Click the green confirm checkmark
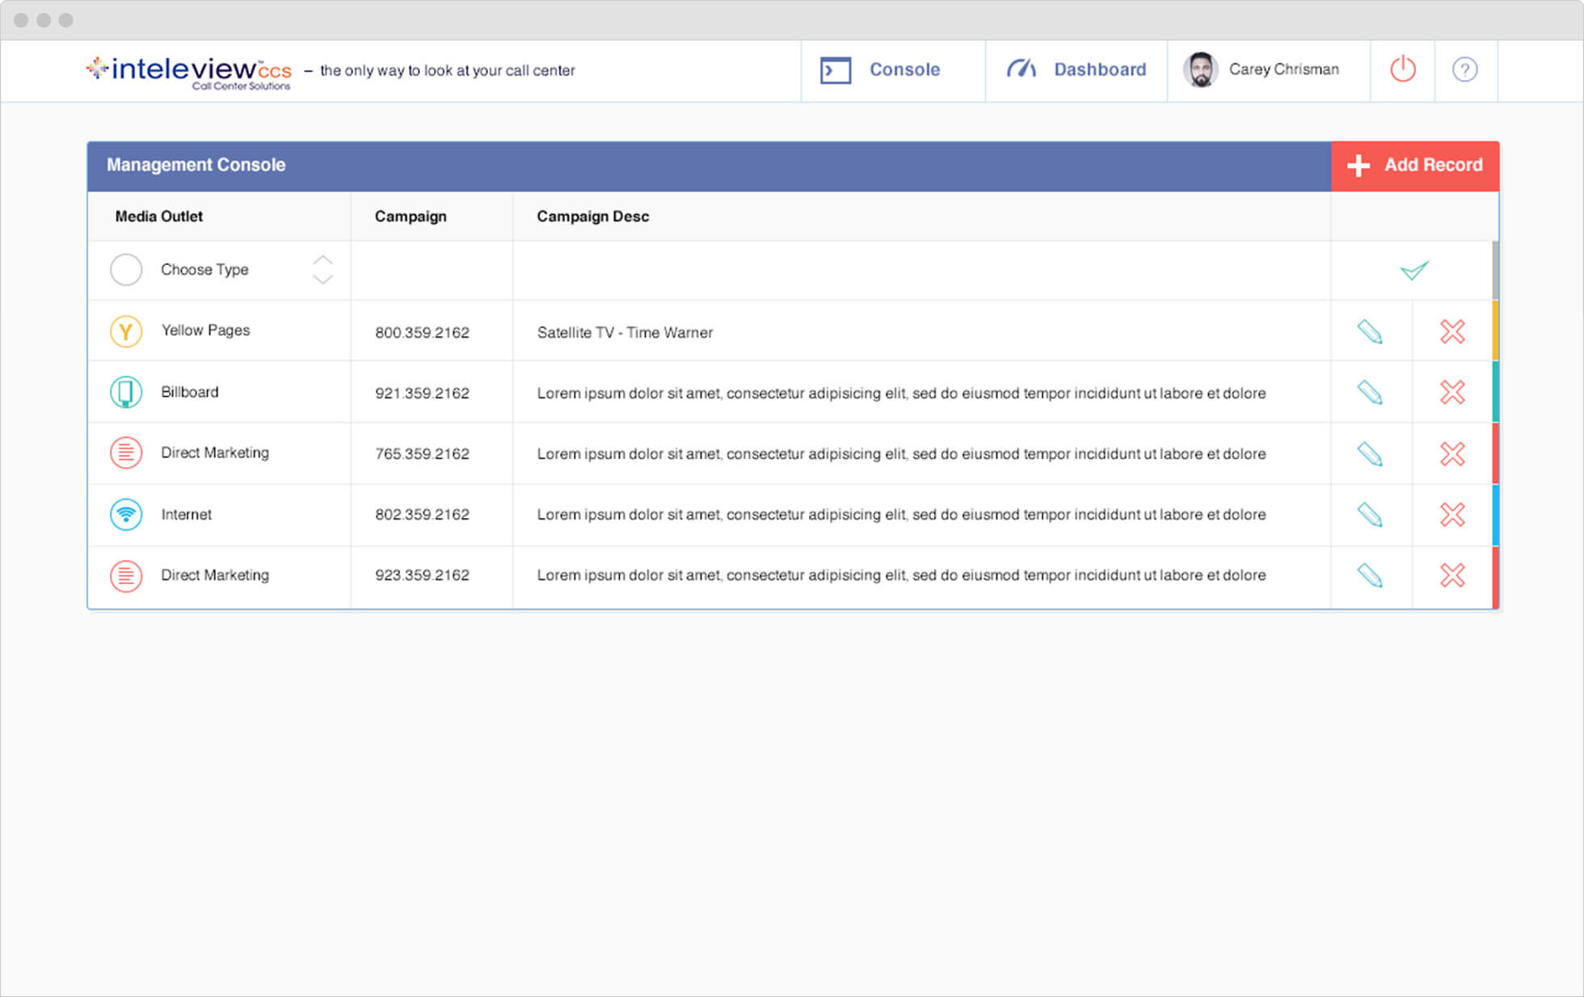This screenshot has width=1584, height=997. [x=1414, y=270]
